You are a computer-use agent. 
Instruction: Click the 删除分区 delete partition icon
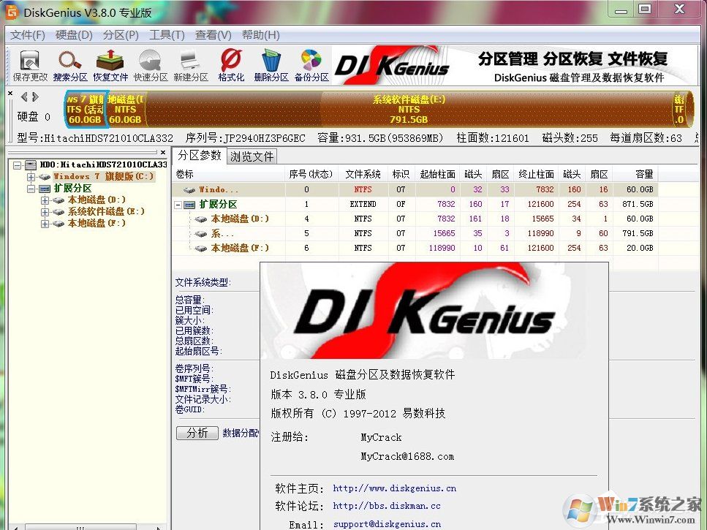pyautogui.click(x=270, y=64)
